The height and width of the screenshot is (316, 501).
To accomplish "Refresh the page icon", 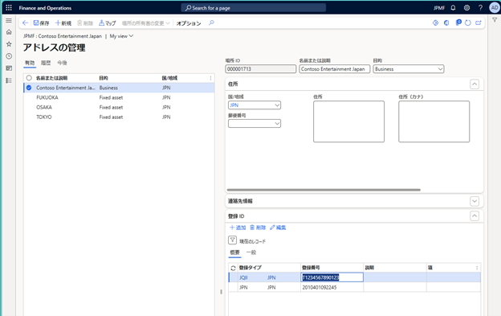I will coord(468,23).
